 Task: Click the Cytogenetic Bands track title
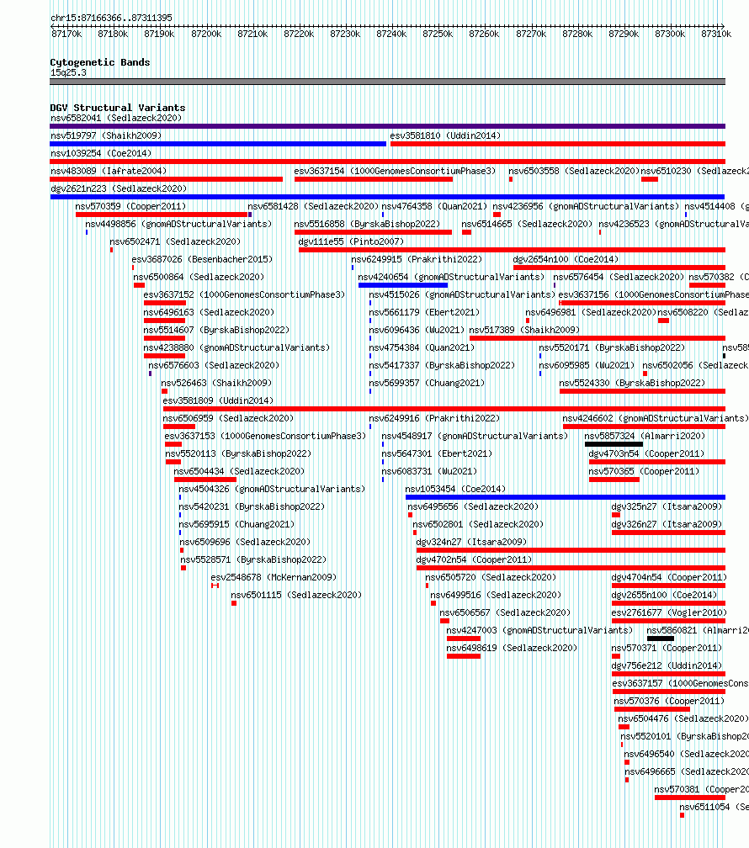(x=99, y=62)
